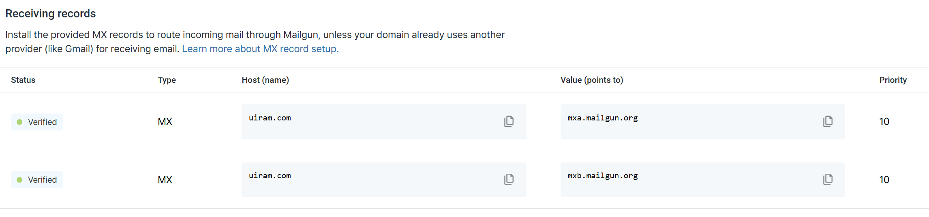The image size is (929, 217).
Task: Click the Host (name) column header
Action: (265, 80)
